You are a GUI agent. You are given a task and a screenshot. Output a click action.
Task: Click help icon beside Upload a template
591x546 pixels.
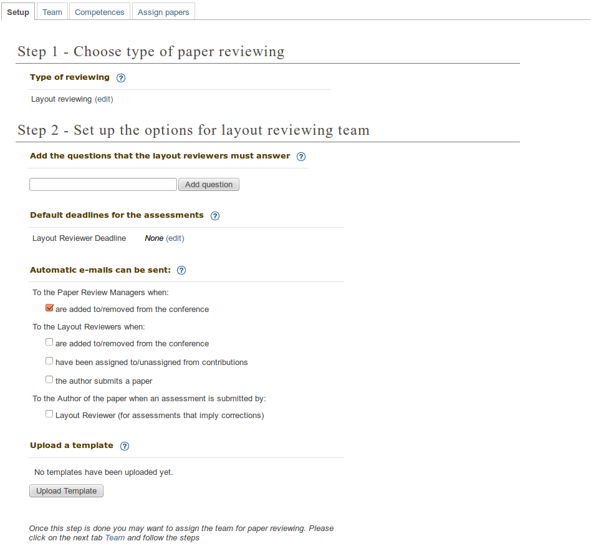[x=125, y=446]
